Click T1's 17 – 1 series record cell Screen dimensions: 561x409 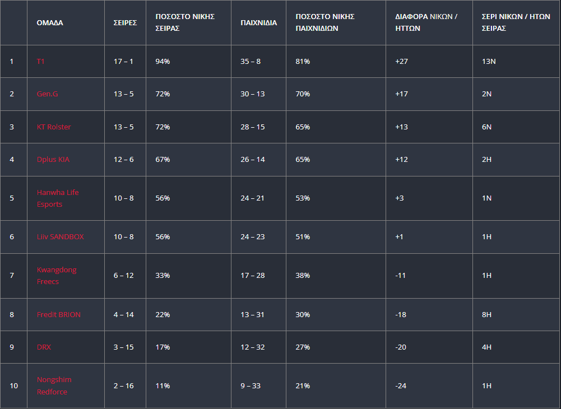pyautogui.click(x=125, y=62)
